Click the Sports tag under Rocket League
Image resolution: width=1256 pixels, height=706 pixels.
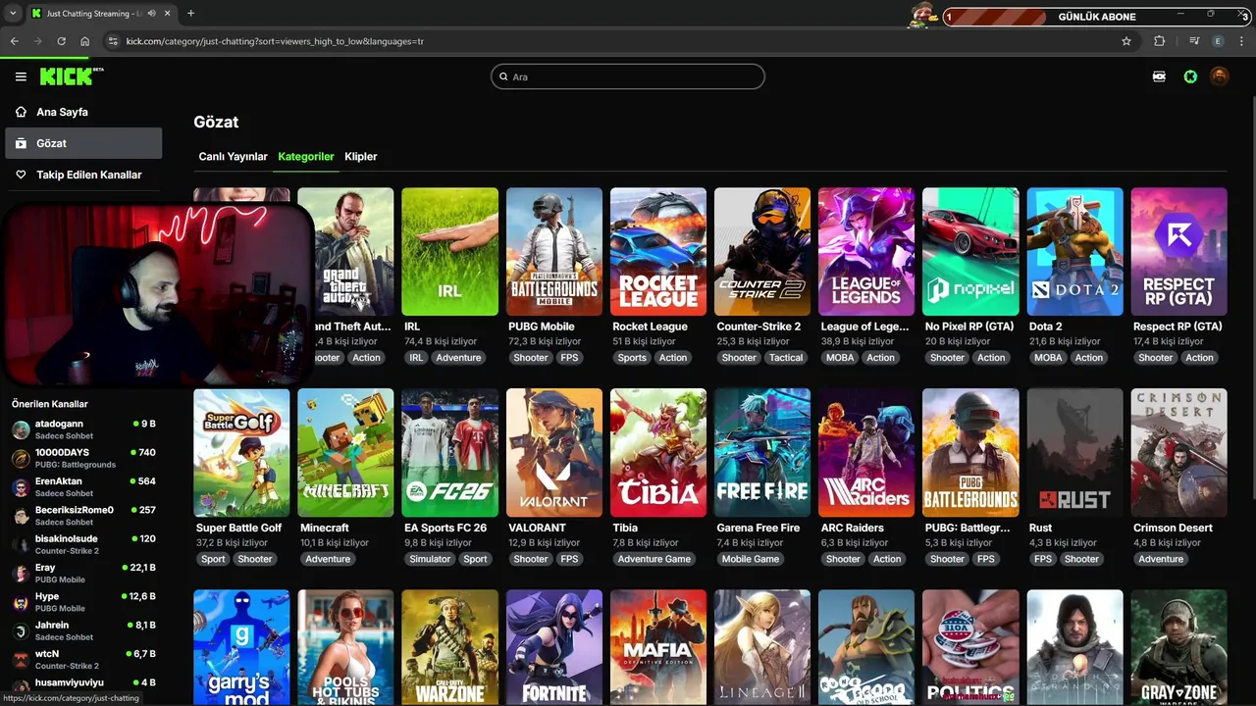click(x=632, y=358)
